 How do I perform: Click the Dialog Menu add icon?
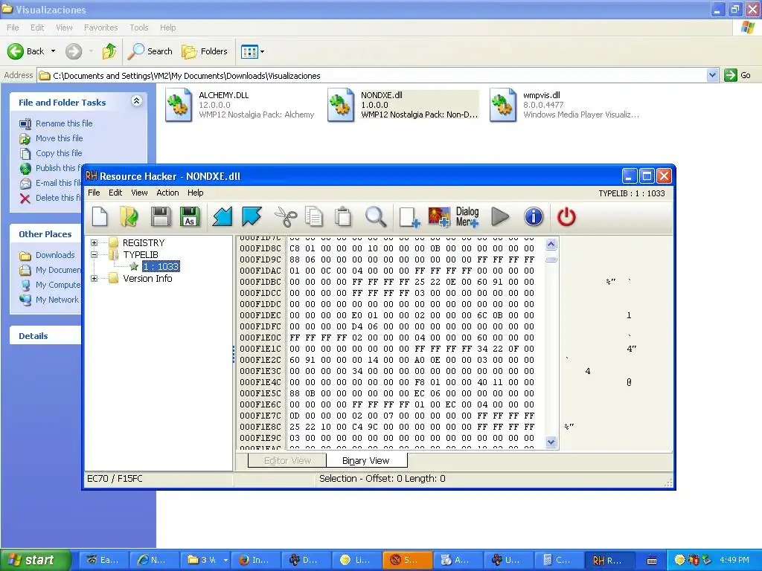[x=467, y=216]
